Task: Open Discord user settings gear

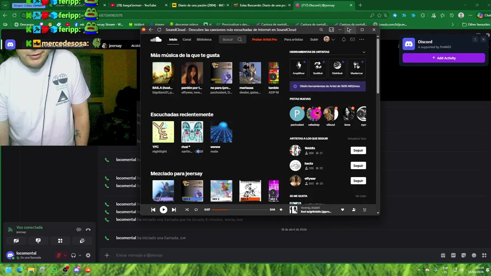Action: click(x=88, y=255)
